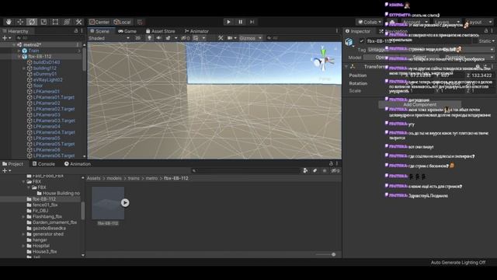Select floor object in hierarchy
Image resolution: width=497 pixels, height=280 pixels.
tap(38, 86)
